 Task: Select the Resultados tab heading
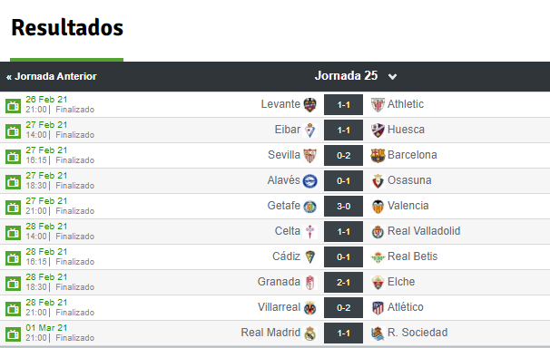point(67,28)
